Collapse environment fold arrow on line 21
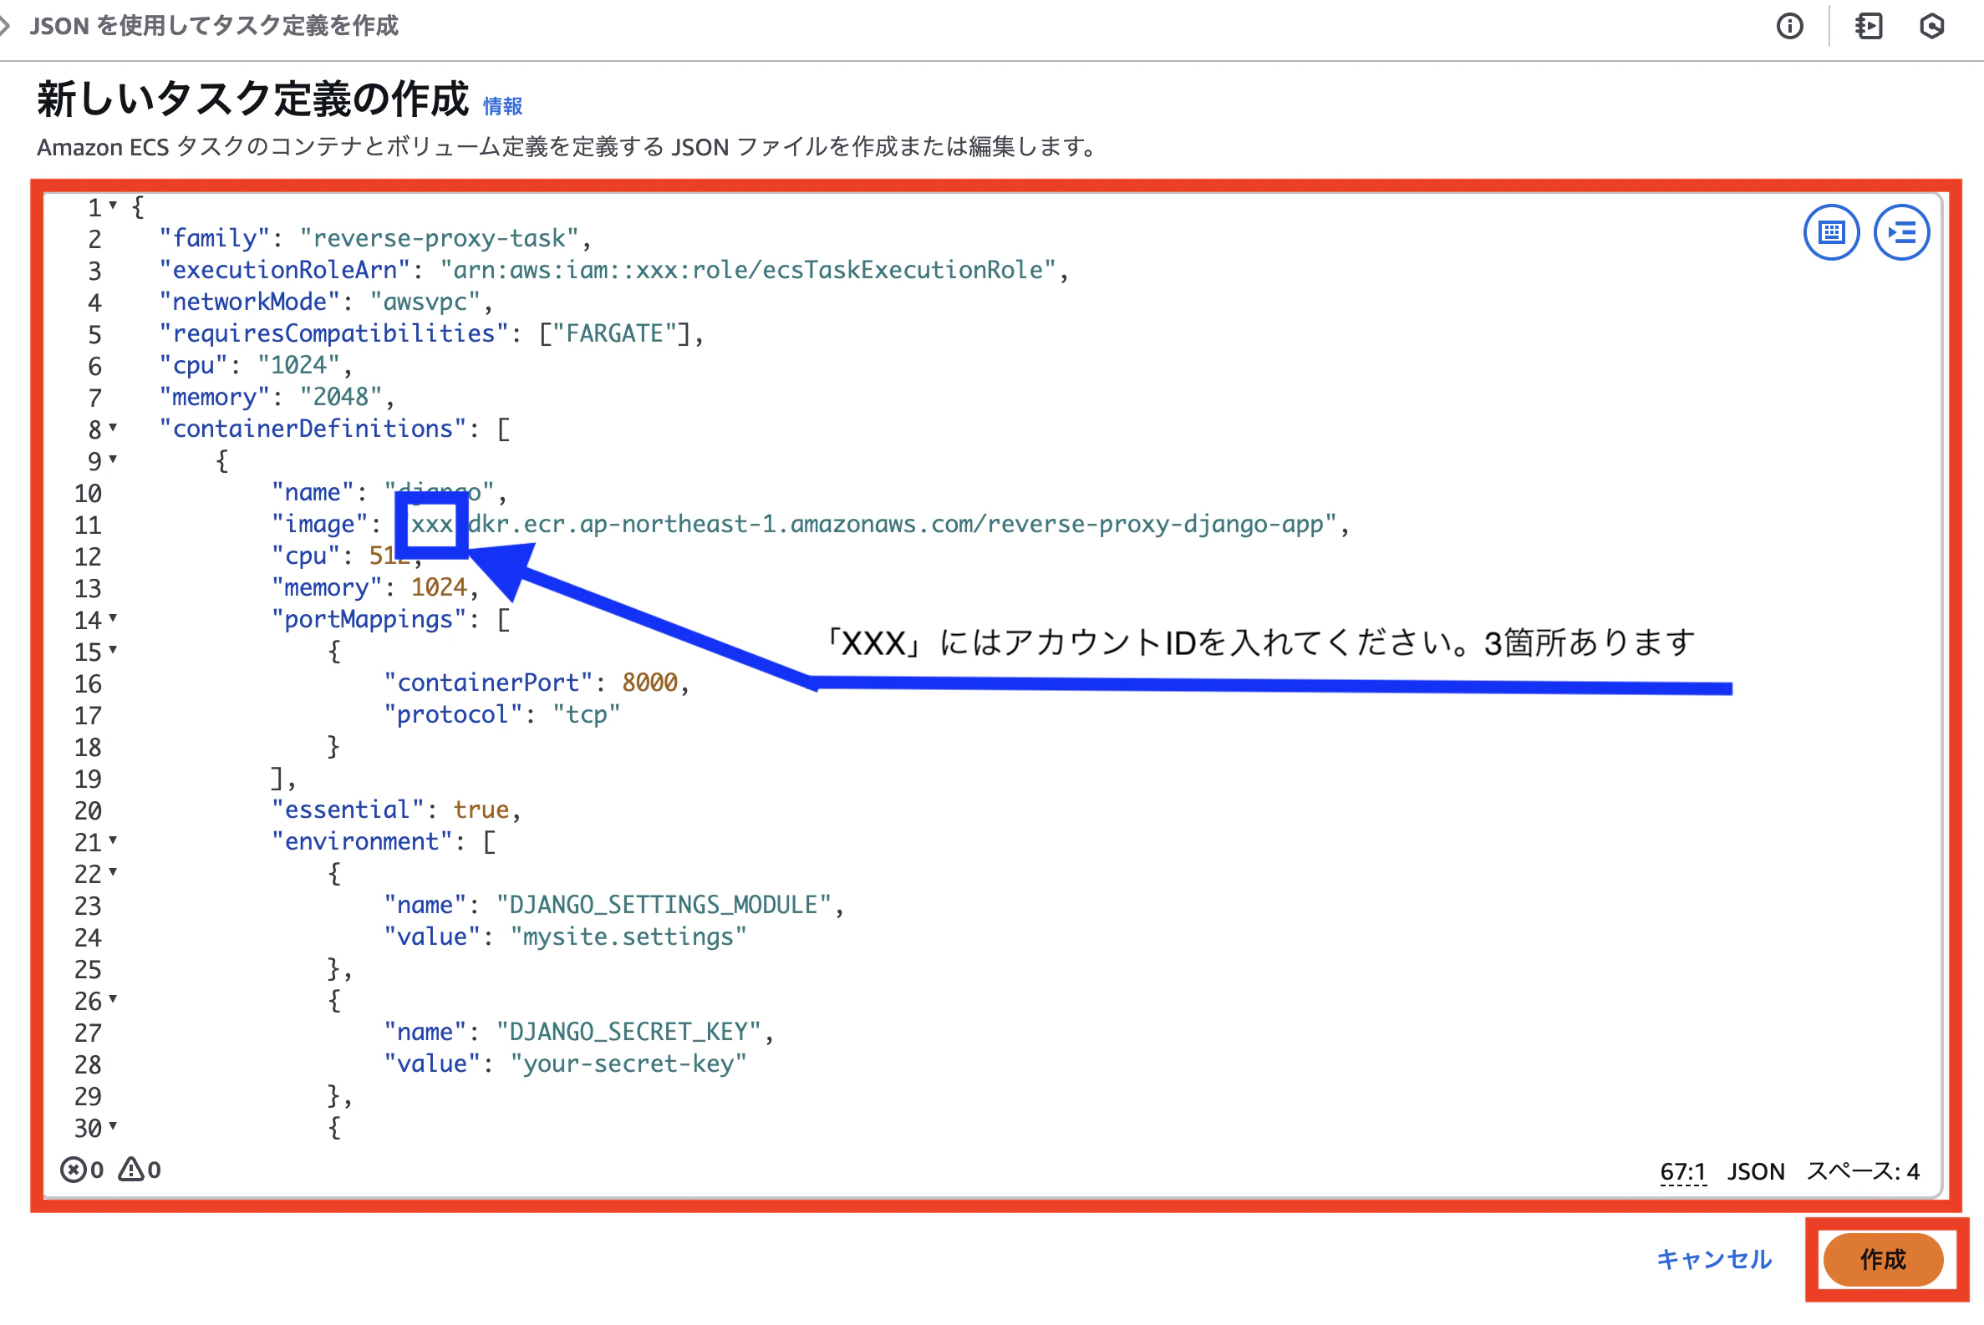Screen dimensions: 1984x1325 (113, 840)
